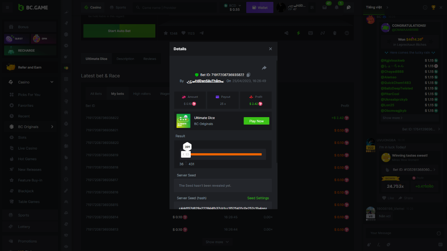Click the trophy icon in chat header
Image resolution: width=447 pixels, height=251 pixels.
click(x=433, y=7)
